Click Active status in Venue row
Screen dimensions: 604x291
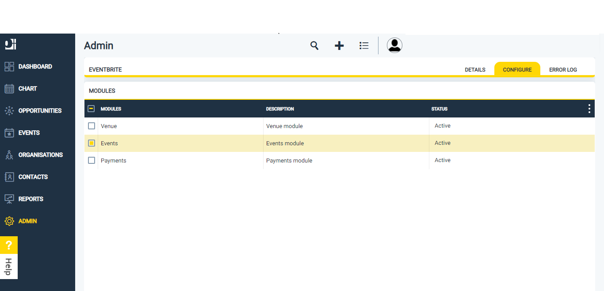point(443,126)
